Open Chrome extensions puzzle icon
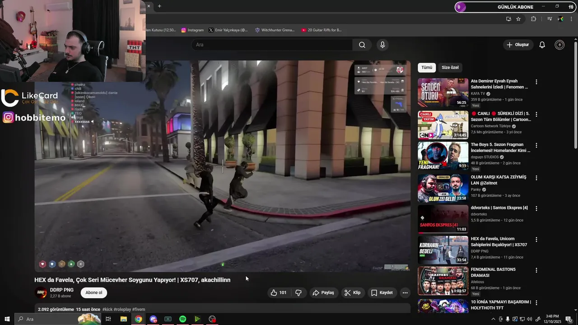The width and height of the screenshot is (578, 325). 533,19
